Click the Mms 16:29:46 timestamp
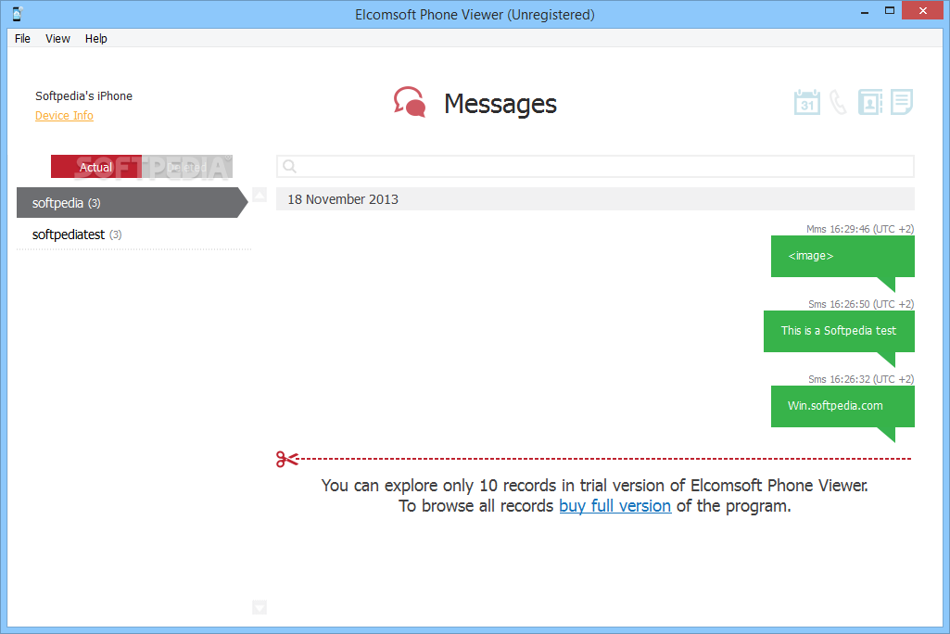Image resolution: width=950 pixels, height=634 pixels. pyautogui.click(x=860, y=229)
